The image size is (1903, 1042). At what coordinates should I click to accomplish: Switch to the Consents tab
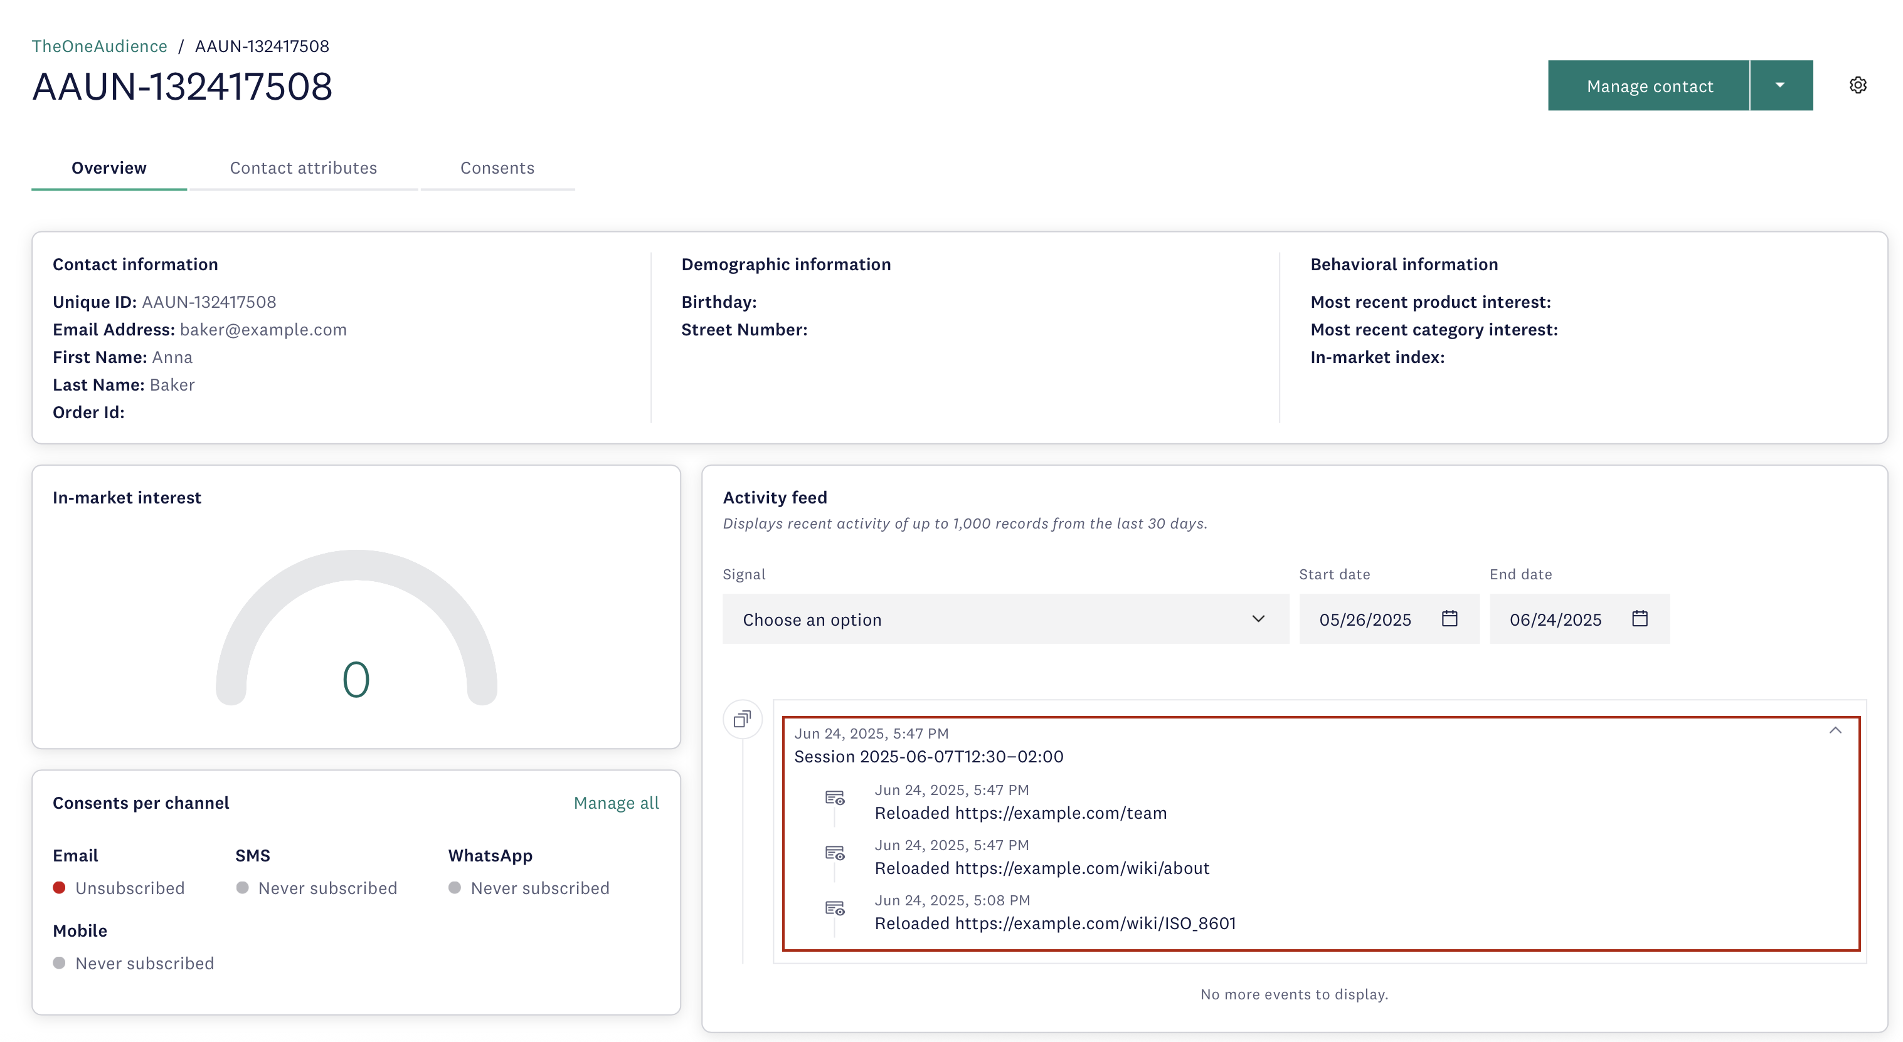[x=497, y=167]
